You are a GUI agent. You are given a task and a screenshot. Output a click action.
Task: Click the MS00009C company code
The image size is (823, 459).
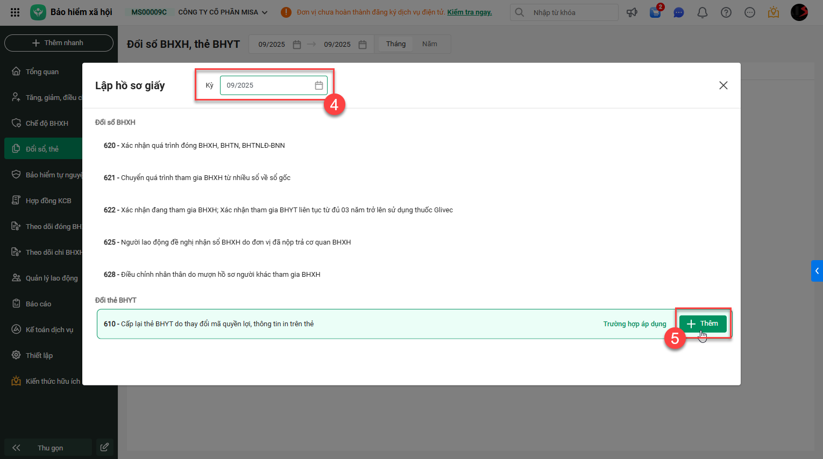pos(149,12)
